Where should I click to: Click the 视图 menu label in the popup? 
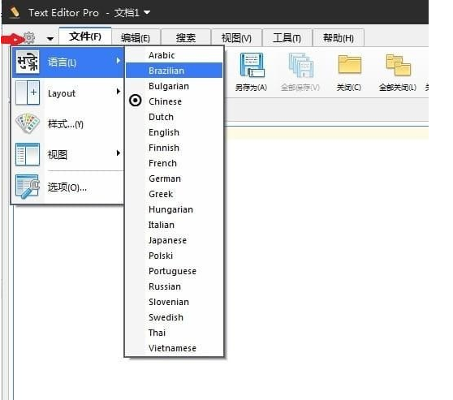(58, 155)
